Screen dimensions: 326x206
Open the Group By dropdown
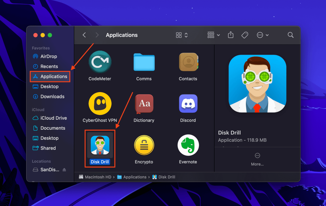[214, 35]
